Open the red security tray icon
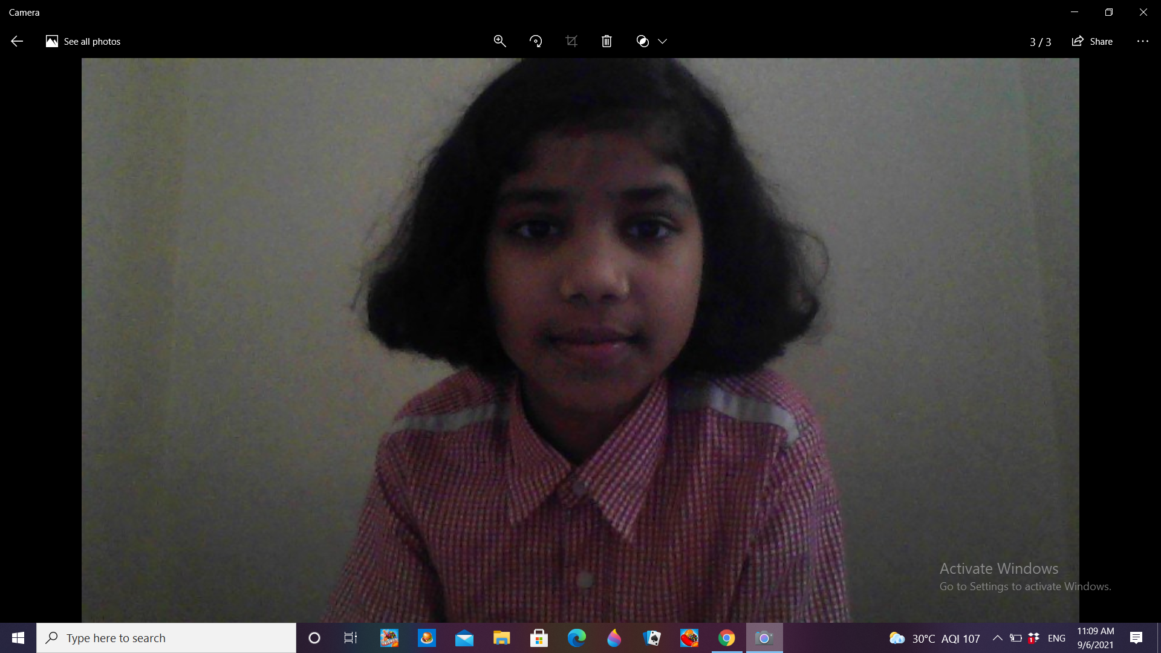Image resolution: width=1161 pixels, height=653 pixels. pyautogui.click(x=1034, y=638)
